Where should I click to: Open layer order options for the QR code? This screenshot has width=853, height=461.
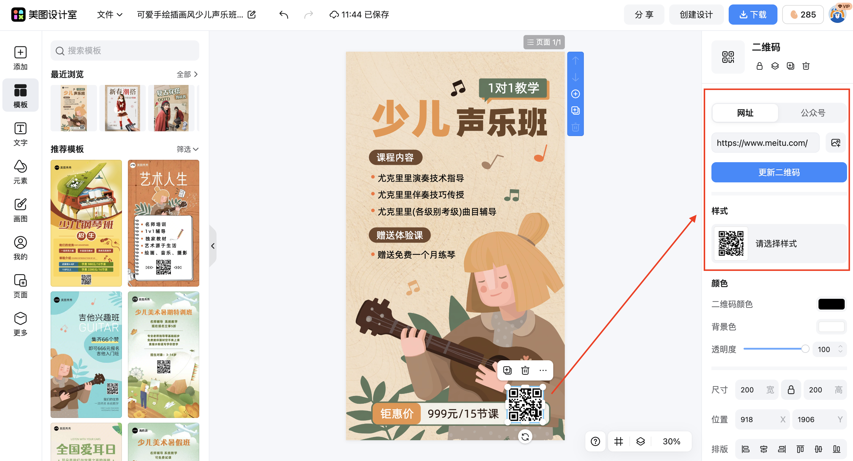pyautogui.click(x=775, y=66)
